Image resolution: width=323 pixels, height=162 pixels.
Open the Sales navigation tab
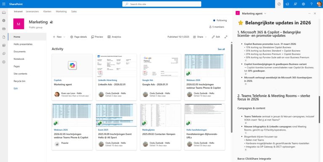pyautogui.click(x=74, y=11)
